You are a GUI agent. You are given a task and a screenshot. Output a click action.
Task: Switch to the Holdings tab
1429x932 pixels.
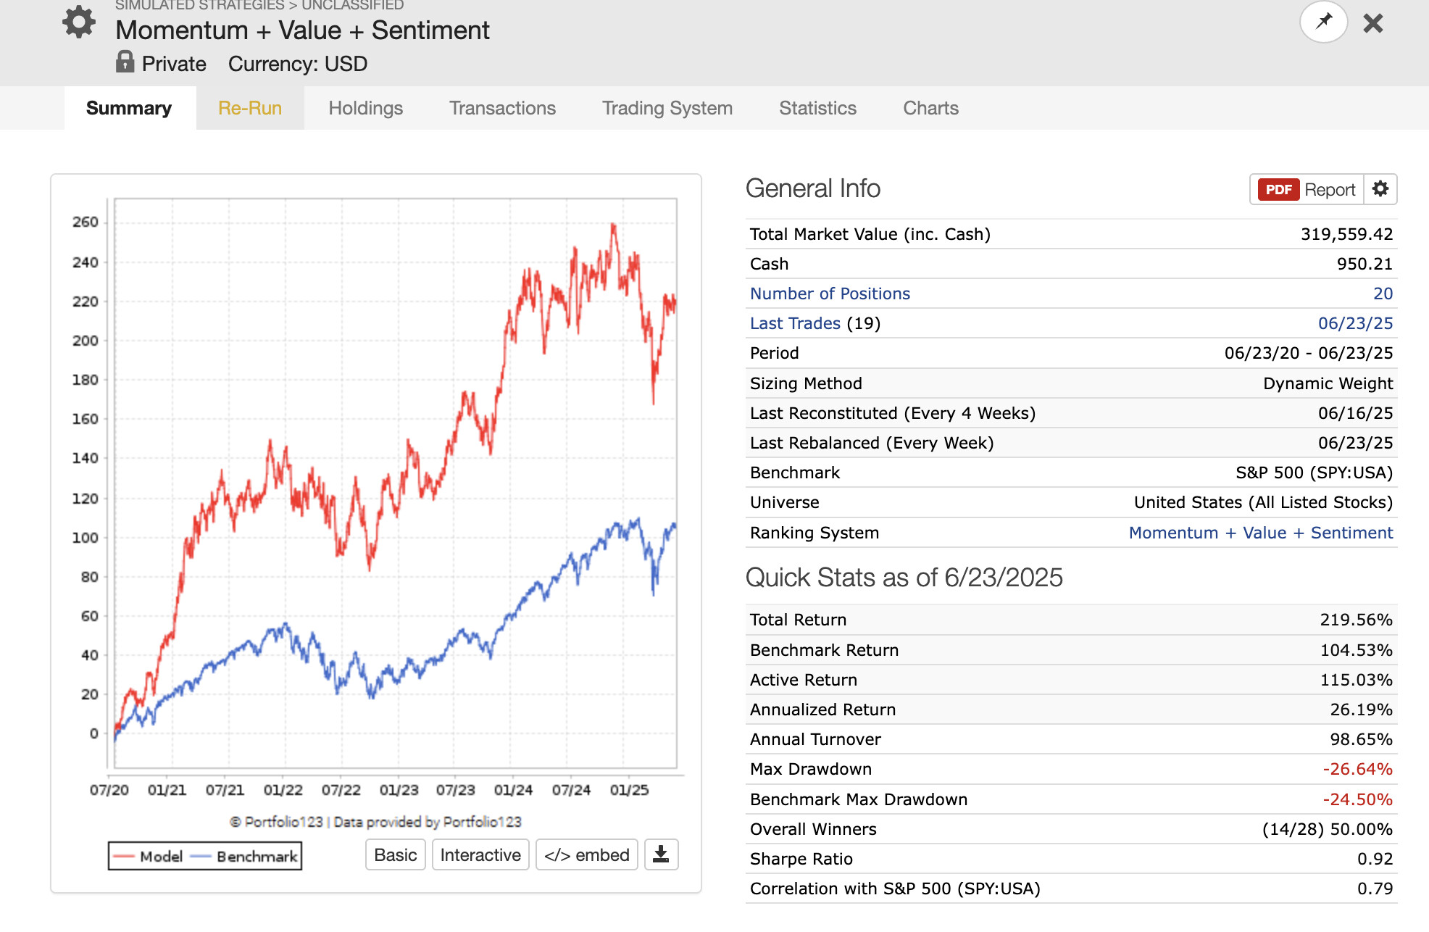click(x=365, y=108)
